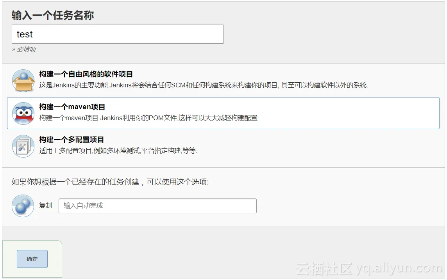This screenshot has height=280, width=447.
Task: Select 构建一个maven项目 title
Action: [72, 107]
